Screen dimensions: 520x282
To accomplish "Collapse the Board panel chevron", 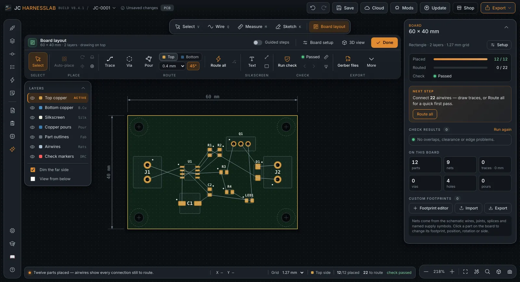I will [506, 27].
